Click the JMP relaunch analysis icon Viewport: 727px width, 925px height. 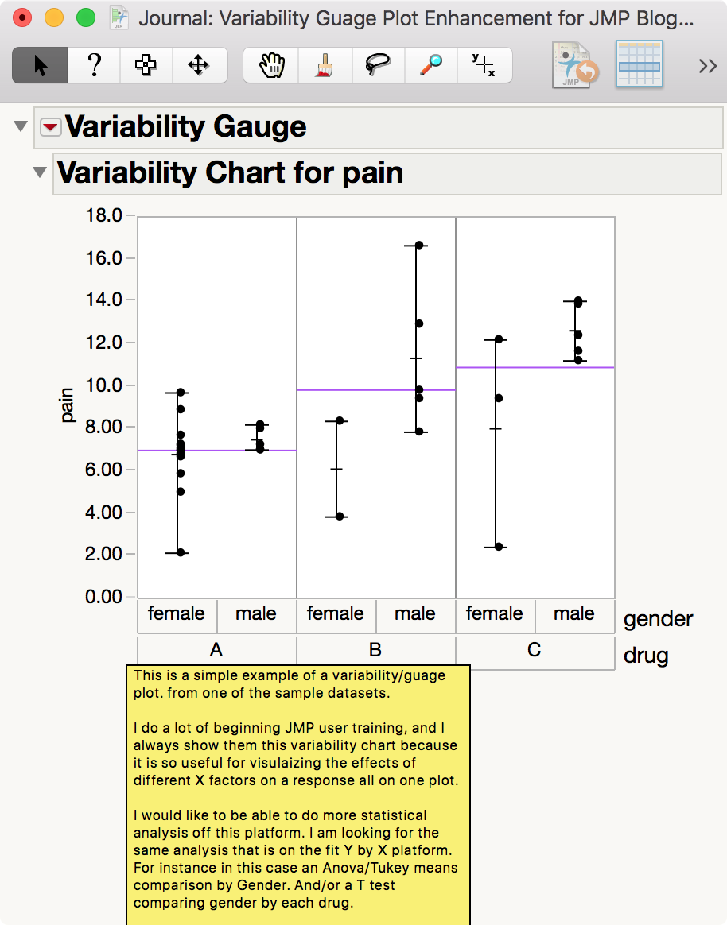[x=572, y=65]
